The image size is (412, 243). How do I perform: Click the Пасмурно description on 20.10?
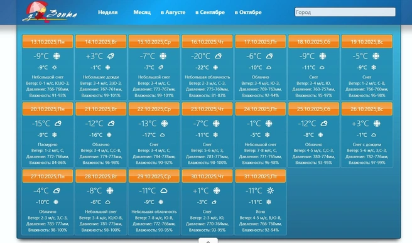point(48,144)
